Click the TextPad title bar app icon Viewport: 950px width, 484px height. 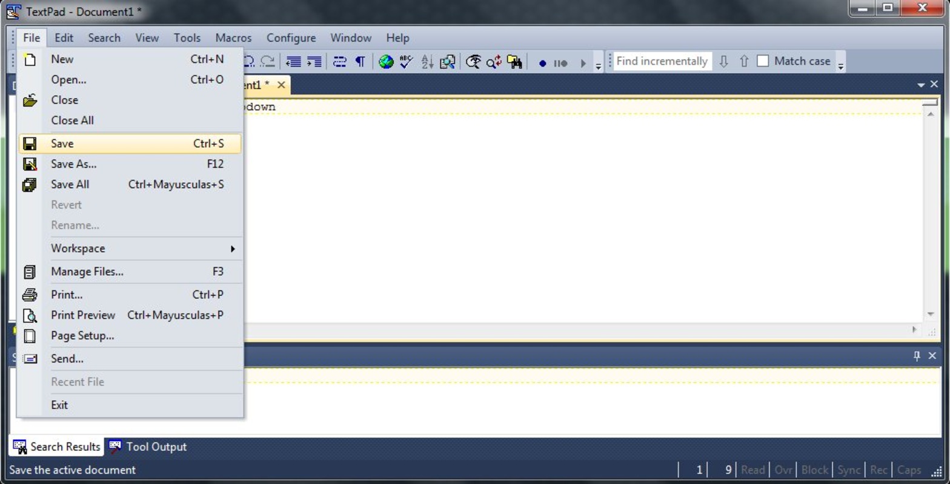[13, 11]
